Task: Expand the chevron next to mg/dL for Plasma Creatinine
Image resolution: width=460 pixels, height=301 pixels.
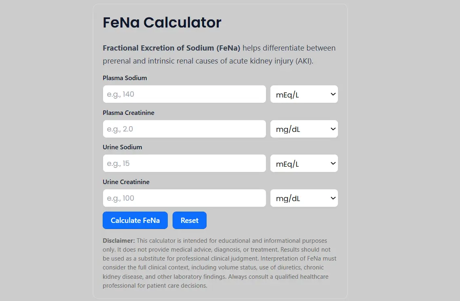Action: click(332, 129)
